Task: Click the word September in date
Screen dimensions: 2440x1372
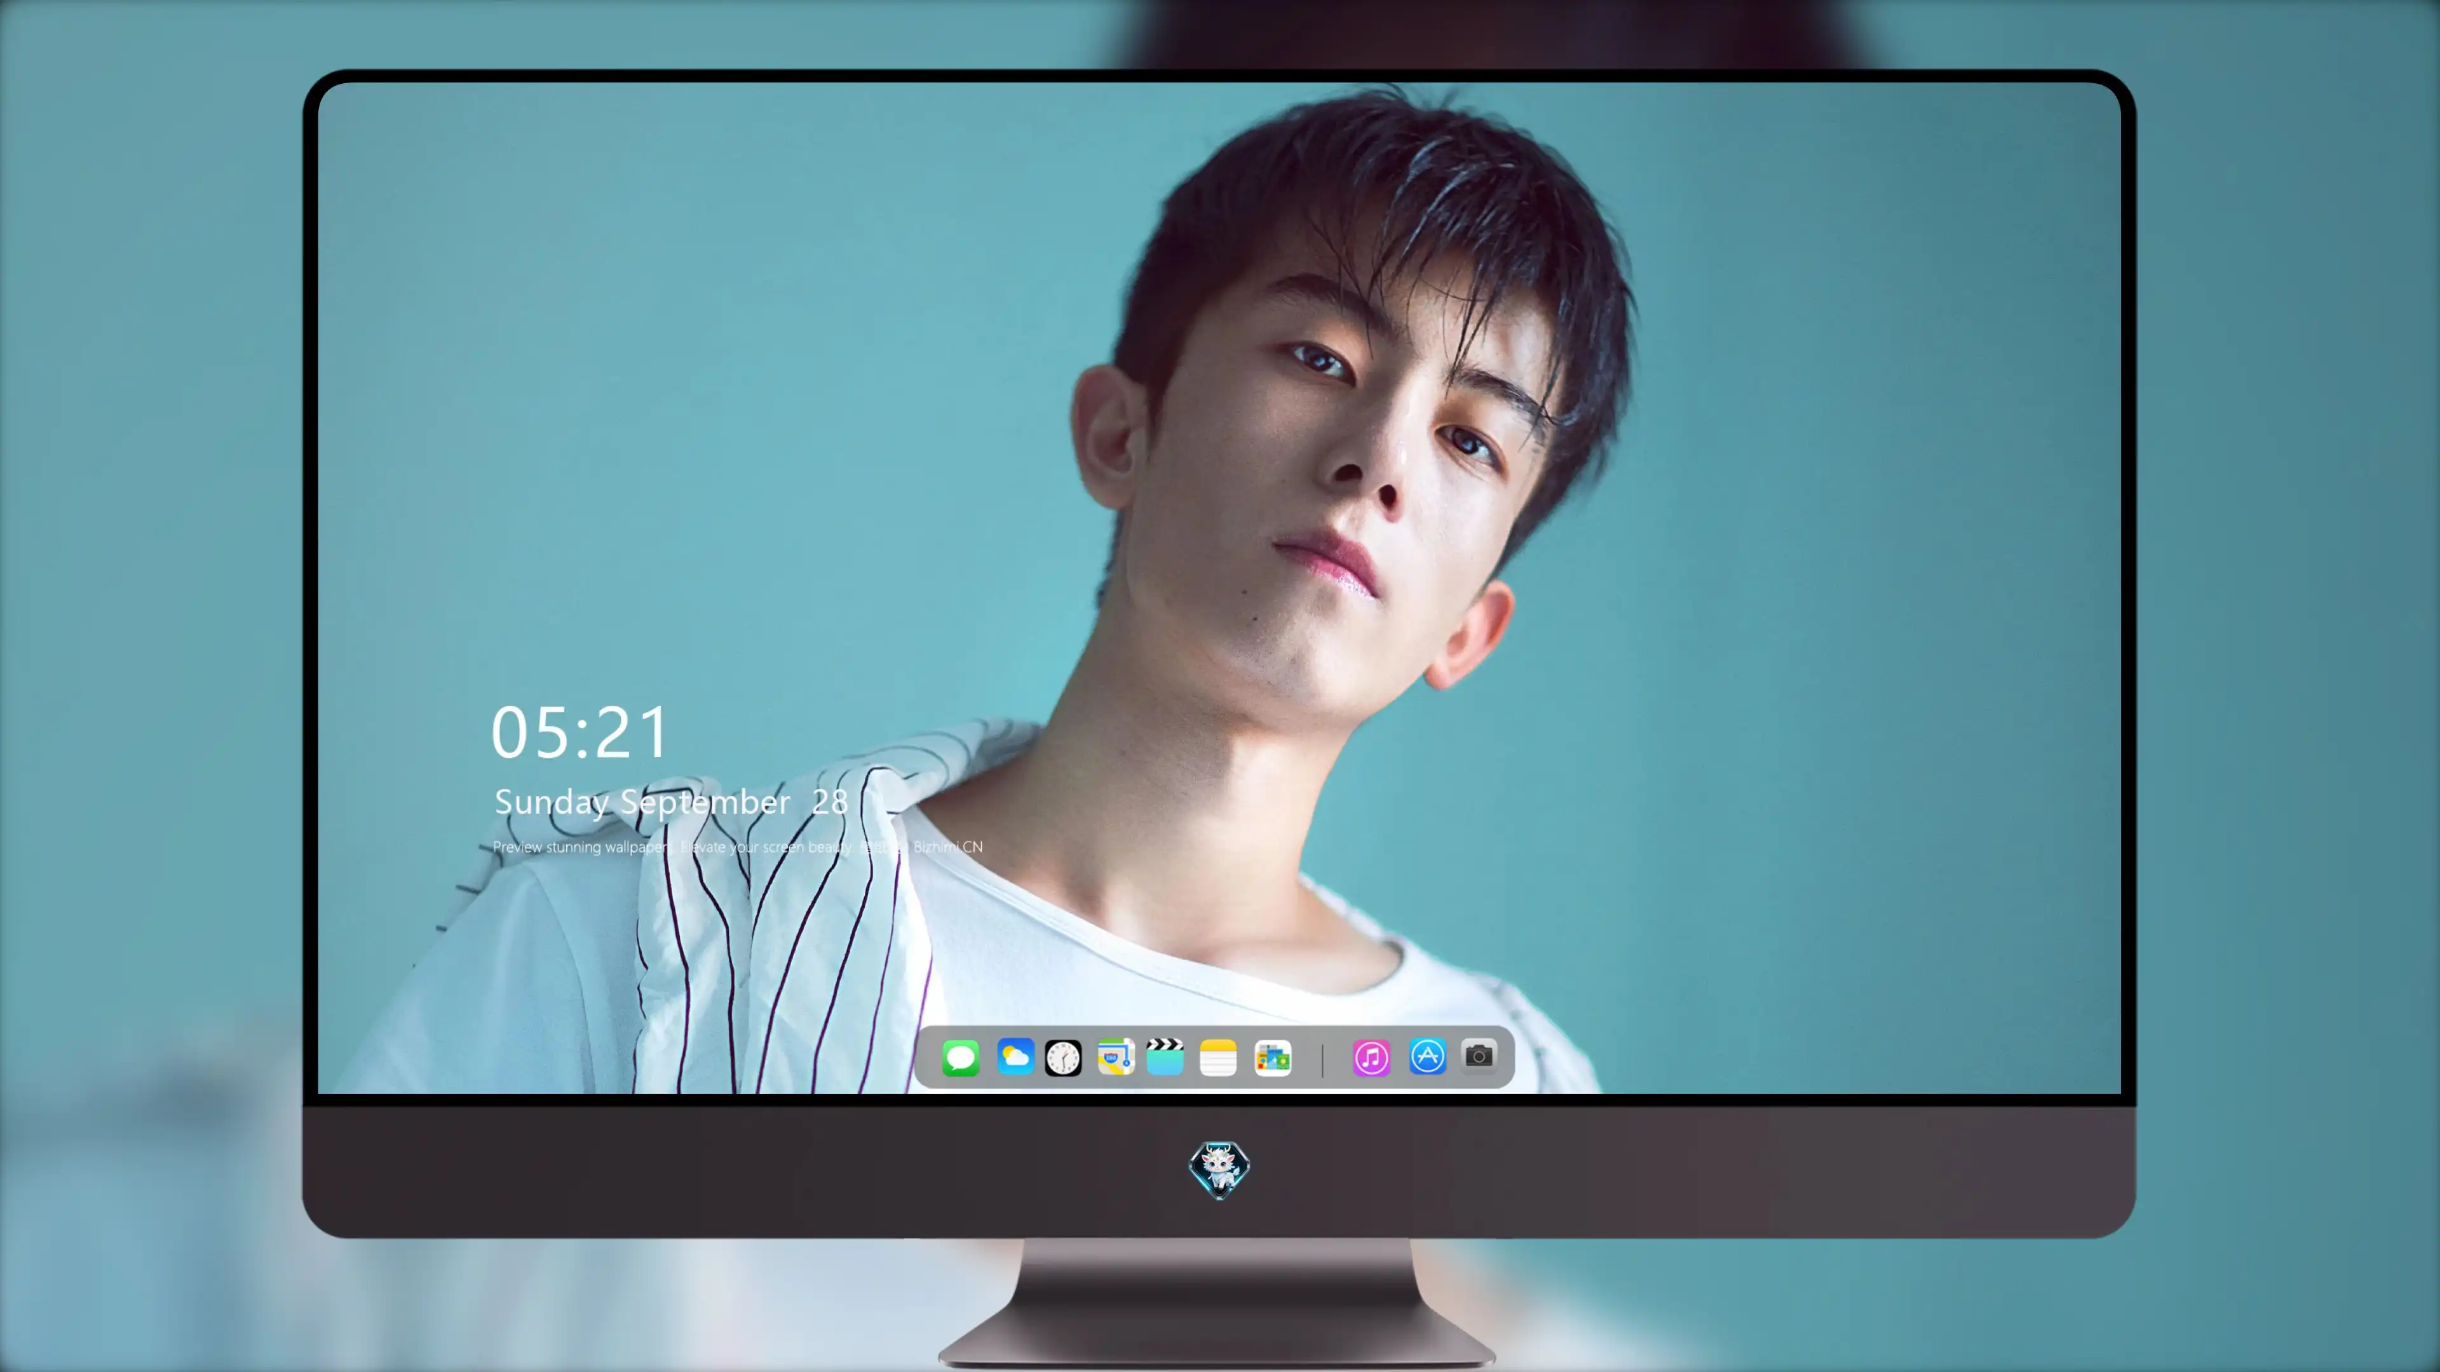Action: click(705, 803)
